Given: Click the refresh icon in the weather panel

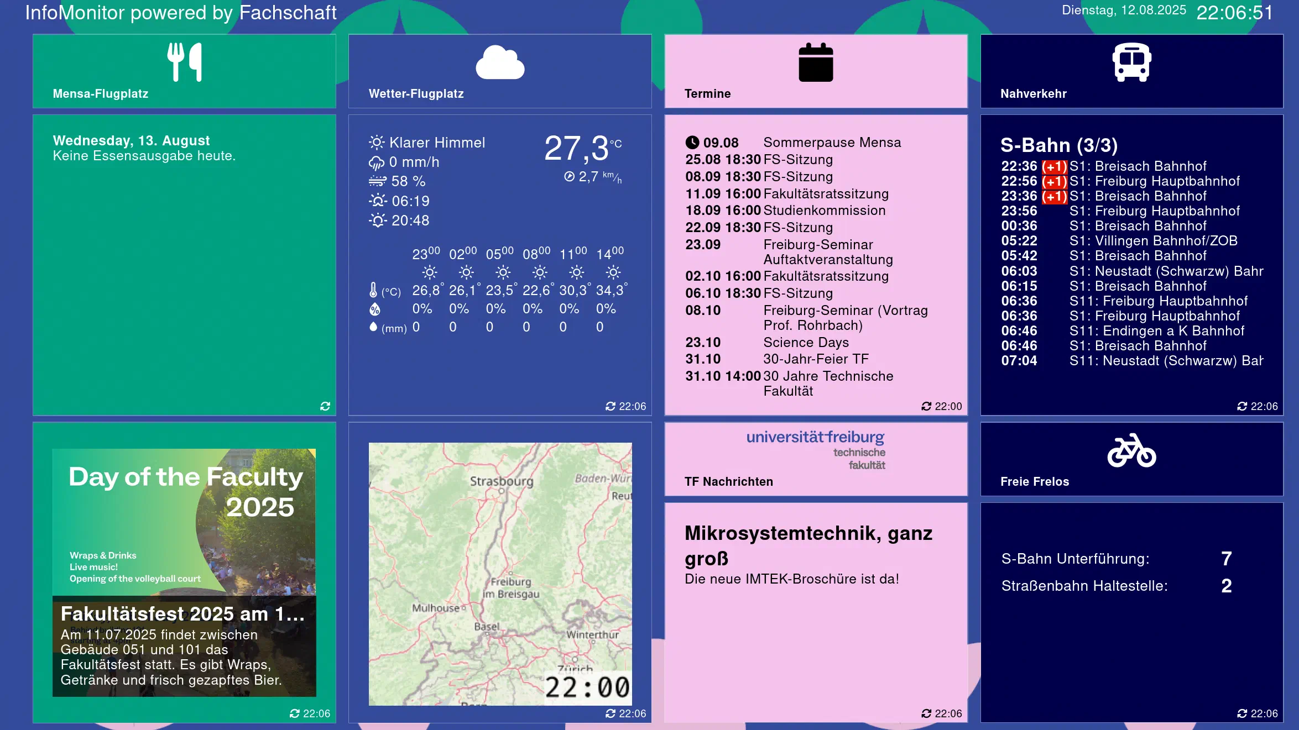Looking at the screenshot, I should tap(611, 406).
